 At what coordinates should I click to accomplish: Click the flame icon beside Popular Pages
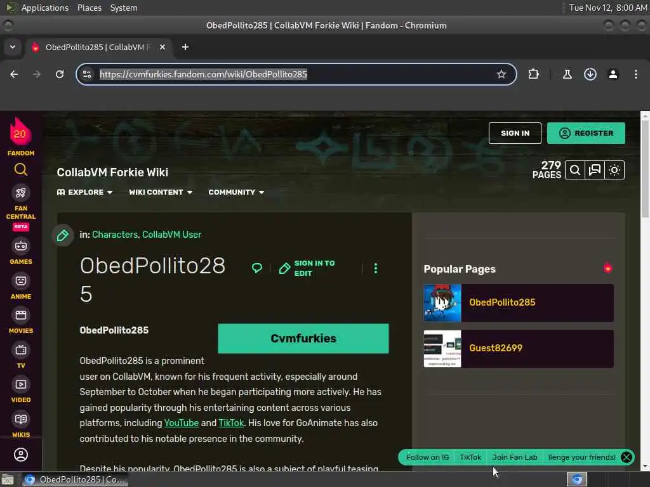tap(607, 268)
